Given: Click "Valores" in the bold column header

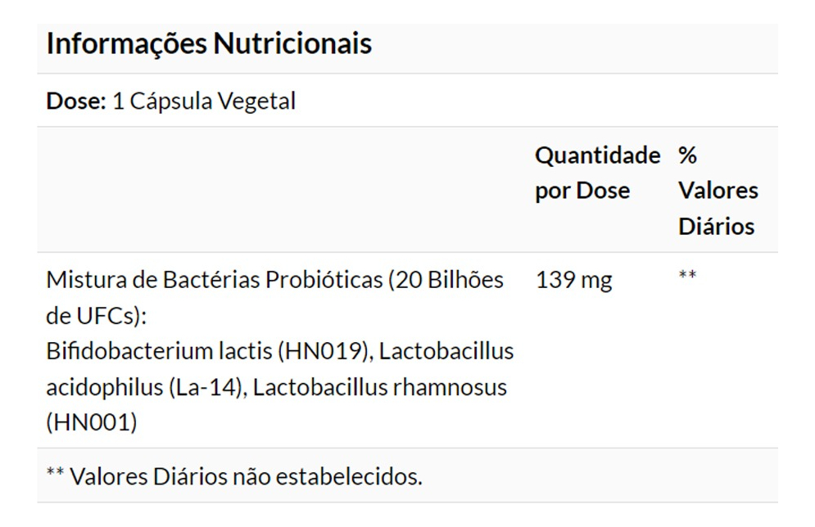Looking at the screenshot, I should (718, 191).
